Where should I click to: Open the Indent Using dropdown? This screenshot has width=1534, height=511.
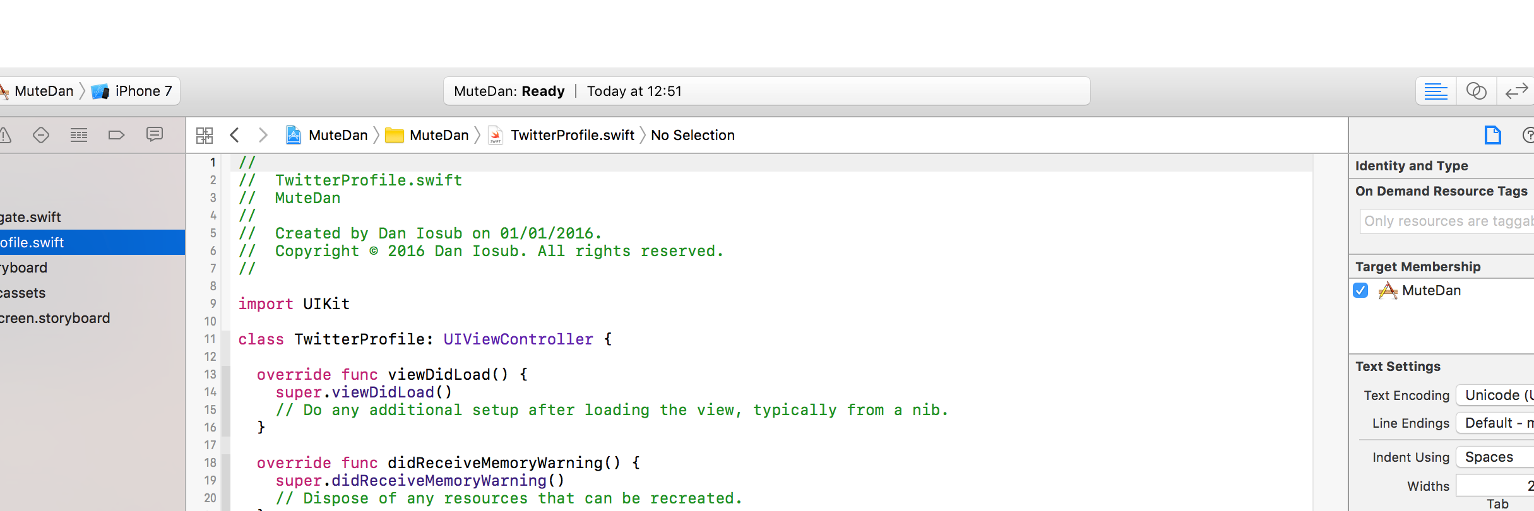click(1495, 457)
